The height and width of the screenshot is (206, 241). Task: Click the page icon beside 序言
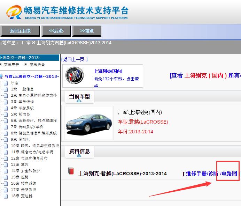(6, 83)
